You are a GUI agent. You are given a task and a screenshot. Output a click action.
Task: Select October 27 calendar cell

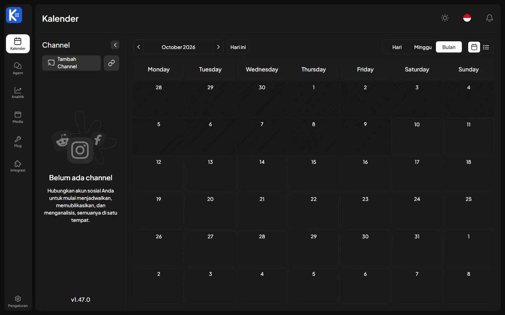point(210,248)
